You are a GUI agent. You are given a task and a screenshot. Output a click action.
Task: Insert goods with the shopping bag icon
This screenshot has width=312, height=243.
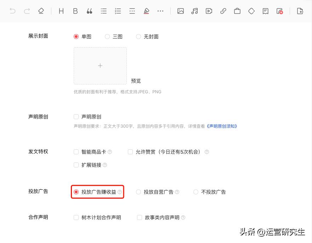[237, 11]
